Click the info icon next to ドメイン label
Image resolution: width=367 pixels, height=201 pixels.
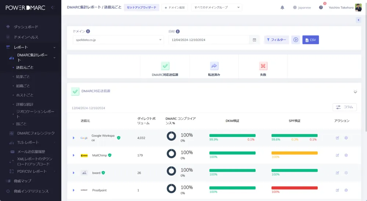click(x=88, y=32)
